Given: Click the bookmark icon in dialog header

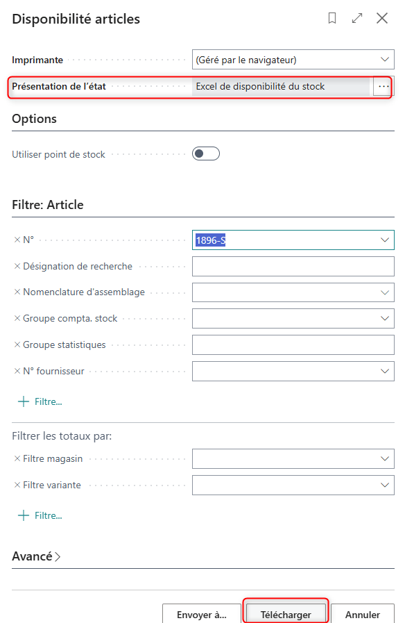Looking at the screenshot, I should coord(332,18).
